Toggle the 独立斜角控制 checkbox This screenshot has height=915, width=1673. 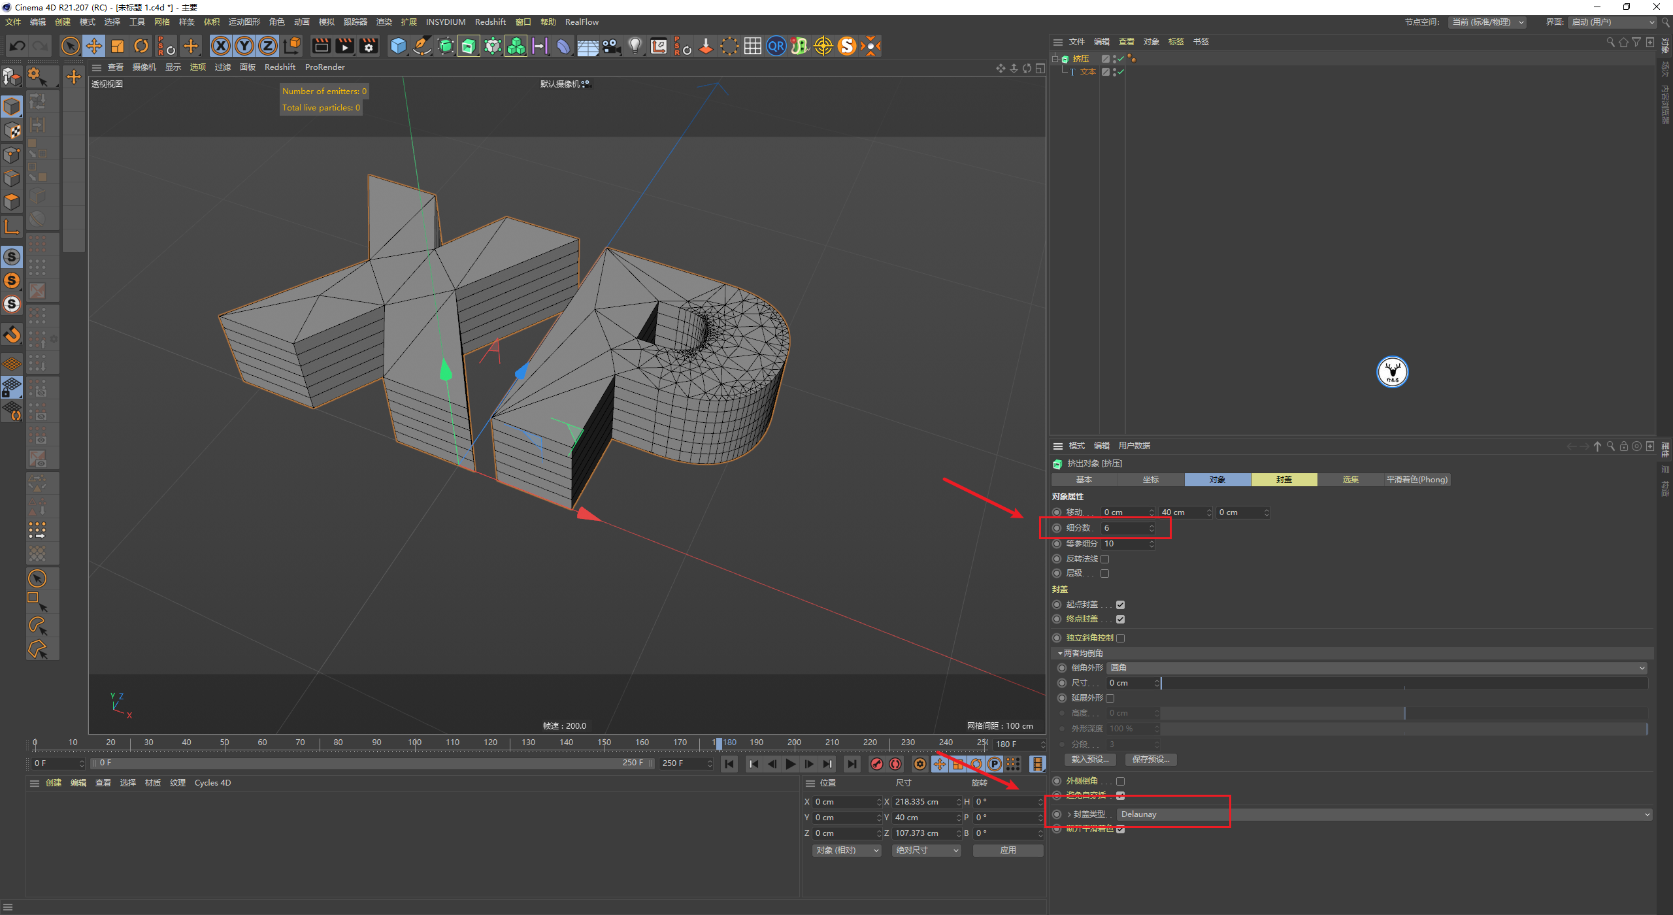pyautogui.click(x=1120, y=638)
